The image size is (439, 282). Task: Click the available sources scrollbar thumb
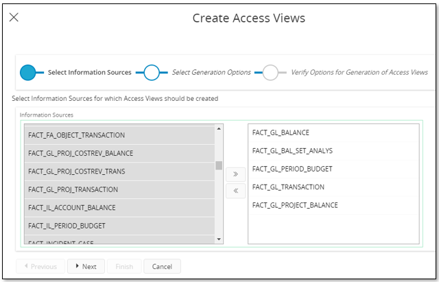[219, 165]
